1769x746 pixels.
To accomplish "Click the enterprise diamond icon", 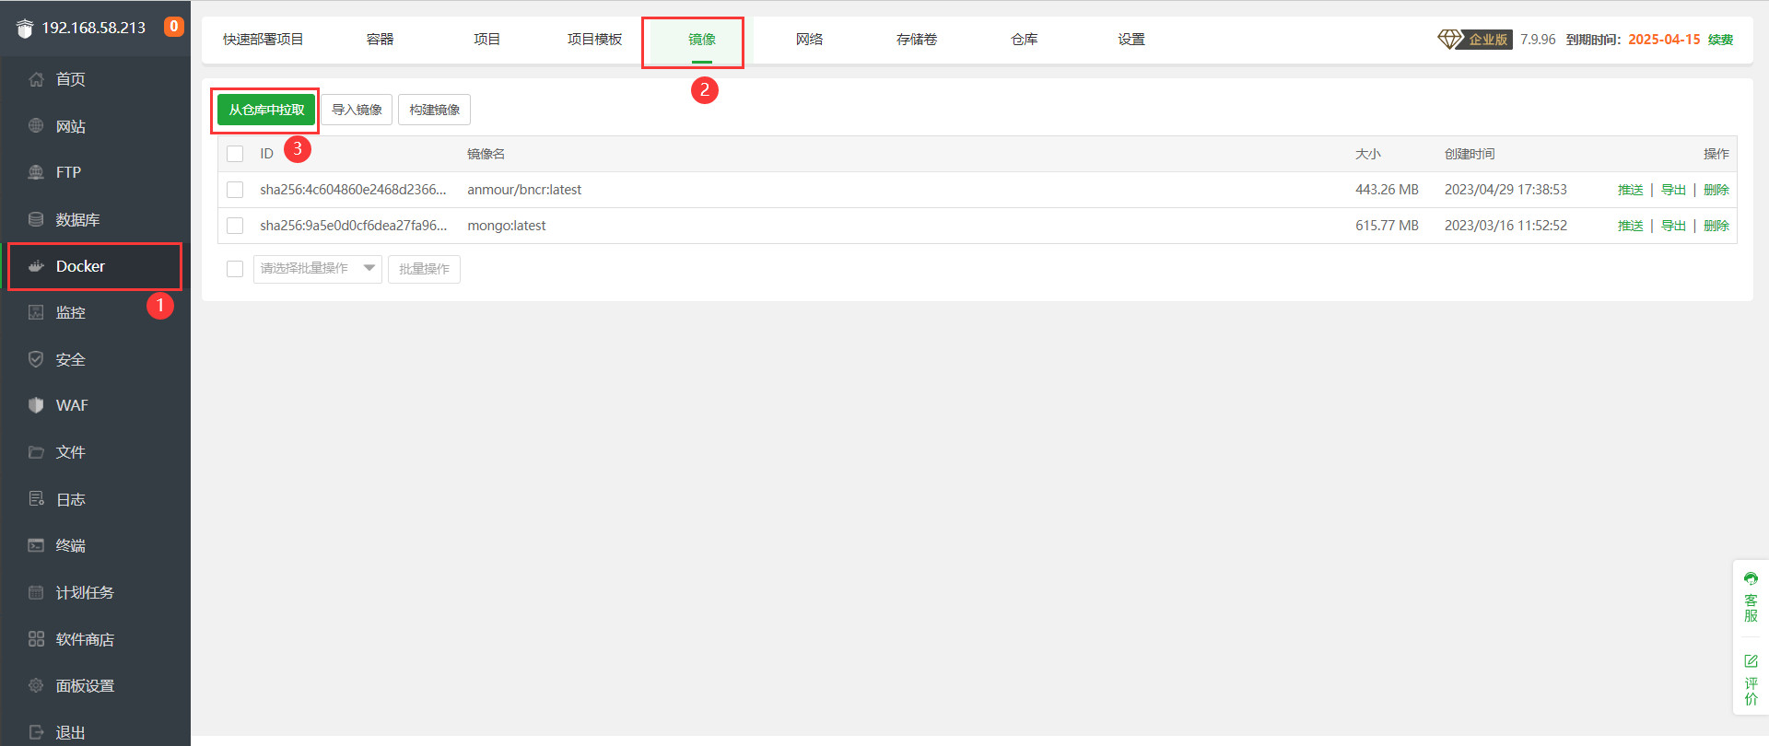I will point(1449,39).
